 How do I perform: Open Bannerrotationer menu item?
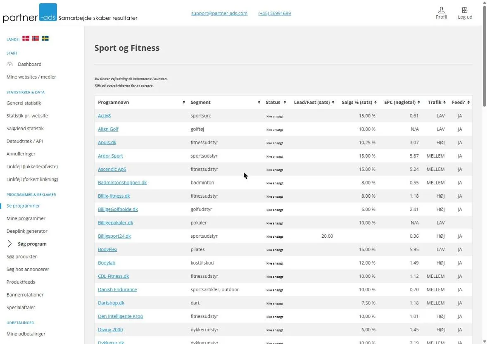click(x=25, y=295)
